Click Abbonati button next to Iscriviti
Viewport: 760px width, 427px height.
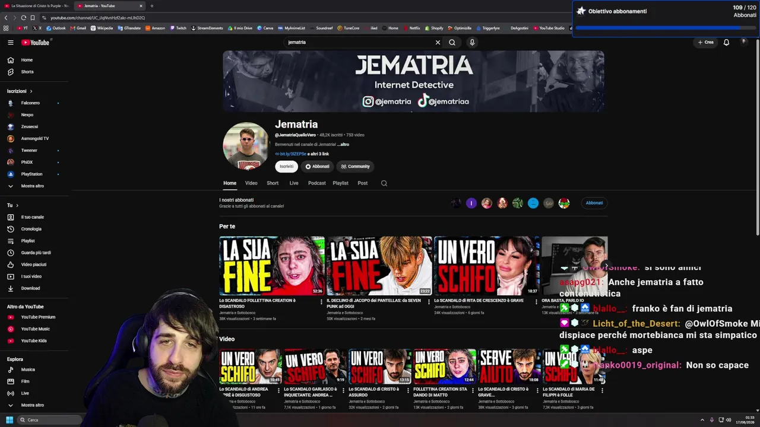click(317, 167)
